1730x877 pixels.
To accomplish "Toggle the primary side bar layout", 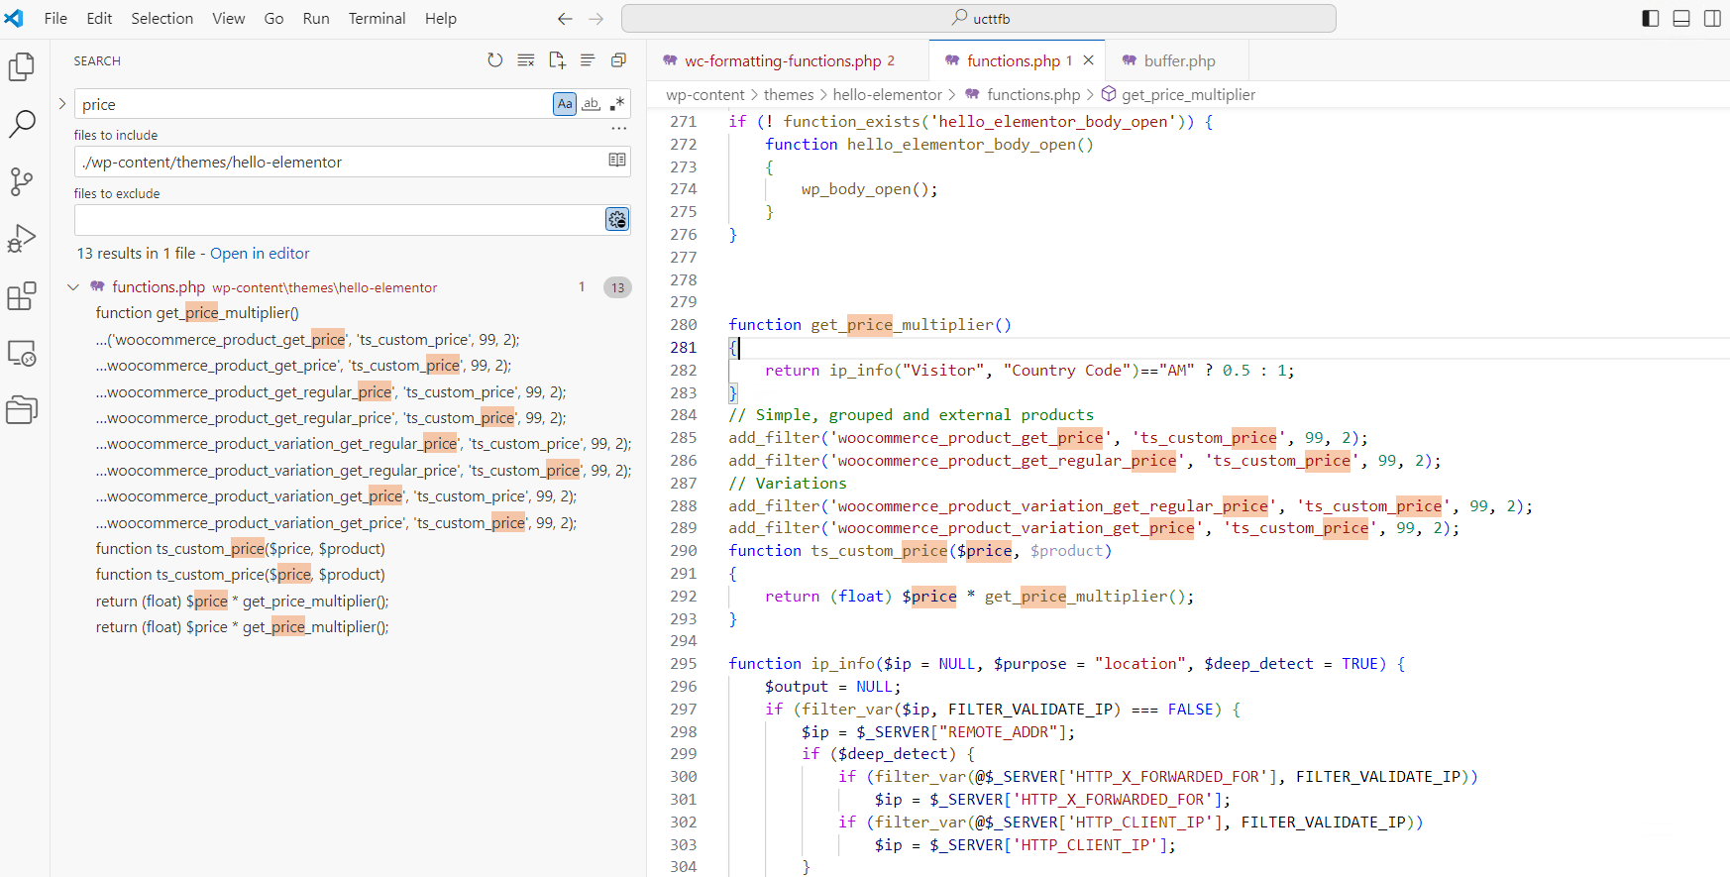I will [1651, 19].
